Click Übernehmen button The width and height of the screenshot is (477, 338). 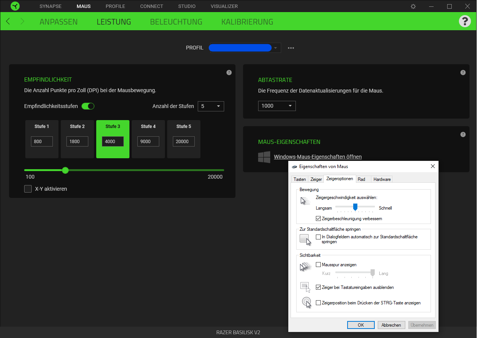pyautogui.click(x=422, y=325)
